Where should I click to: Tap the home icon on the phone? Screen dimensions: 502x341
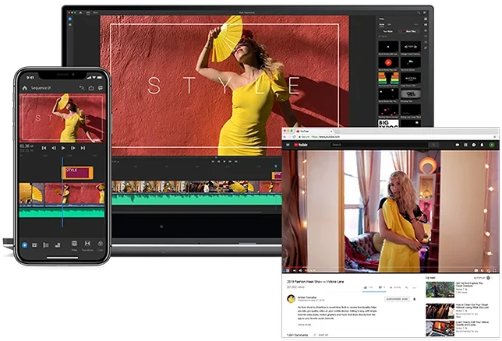(25, 88)
